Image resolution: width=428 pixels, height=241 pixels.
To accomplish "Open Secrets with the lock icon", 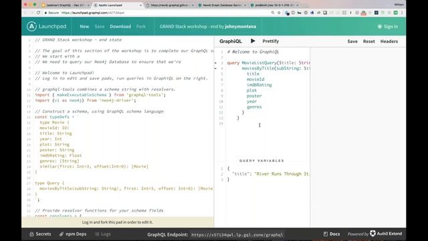I will pyautogui.click(x=40, y=234).
